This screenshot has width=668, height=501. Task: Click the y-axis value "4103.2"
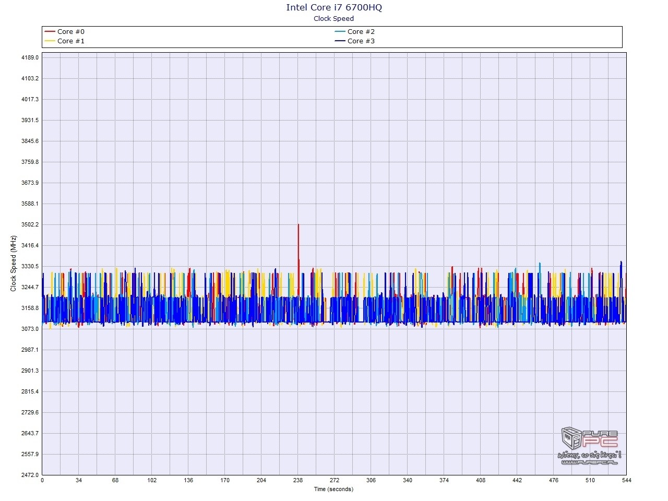pyautogui.click(x=30, y=78)
